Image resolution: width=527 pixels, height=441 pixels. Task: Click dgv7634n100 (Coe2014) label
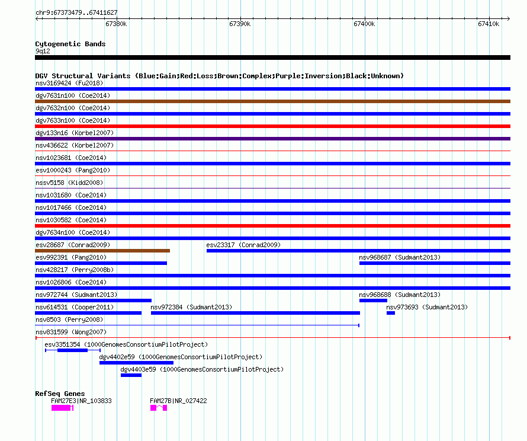73,232
